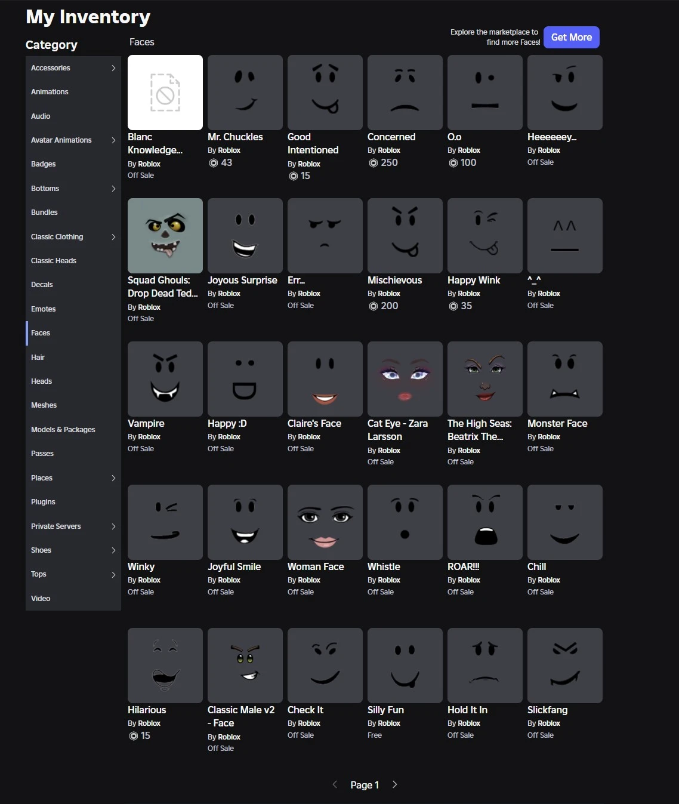Viewport: 679px width, 804px height.
Task: Open the Happy Wink face thumbnail
Action: click(x=485, y=236)
